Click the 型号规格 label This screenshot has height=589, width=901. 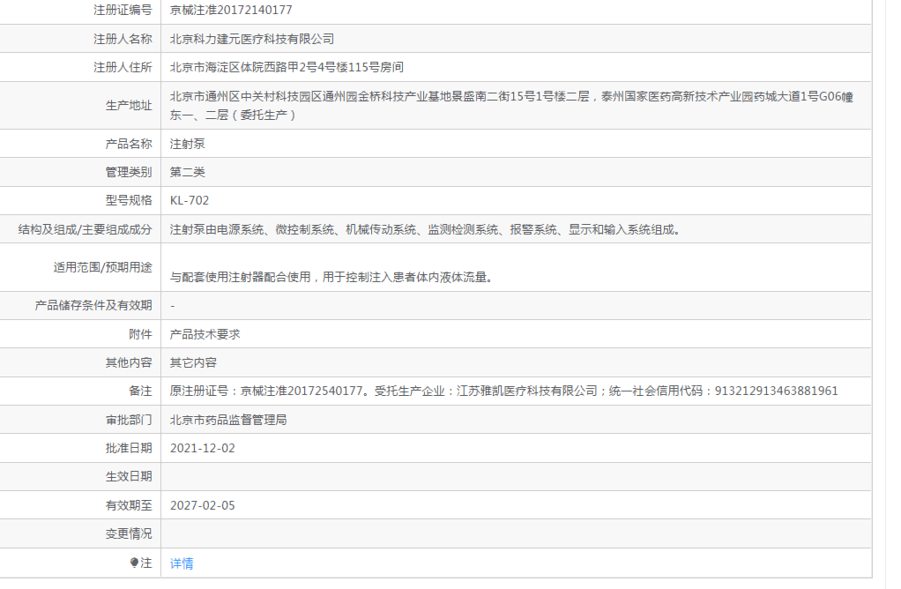tap(129, 200)
